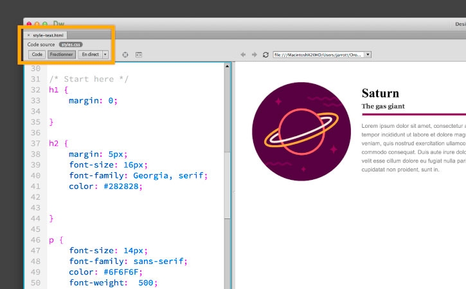466x289 pixels.
Task: Select the Saturn heading in preview
Action: [x=381, y=93]
